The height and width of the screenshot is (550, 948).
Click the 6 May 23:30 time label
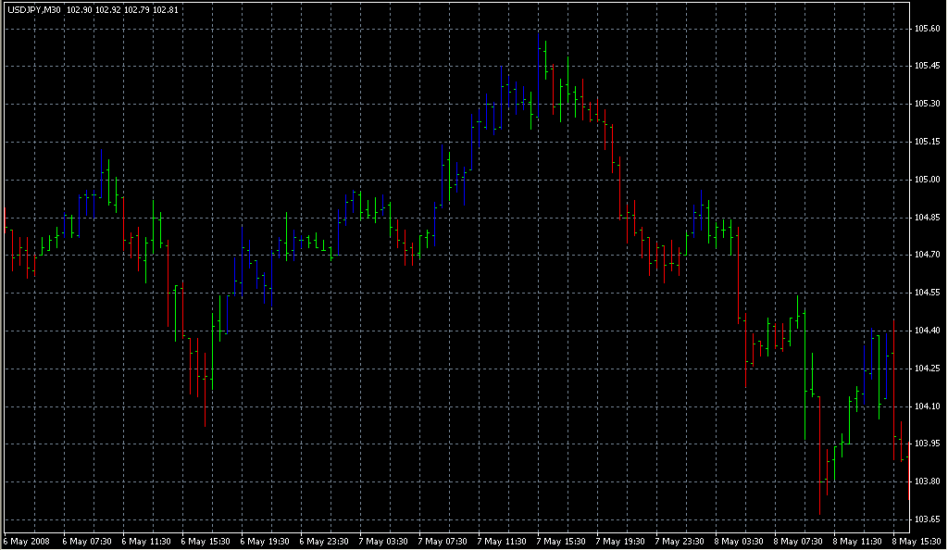pyautogui.click(x=324, y=542)
